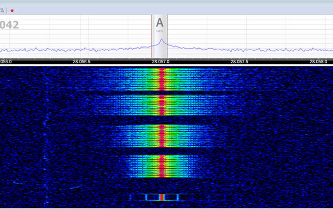Click the 28.057.0 frequency scale label
Viewport: 333px width, 209px height.
[x=160, y=61]
